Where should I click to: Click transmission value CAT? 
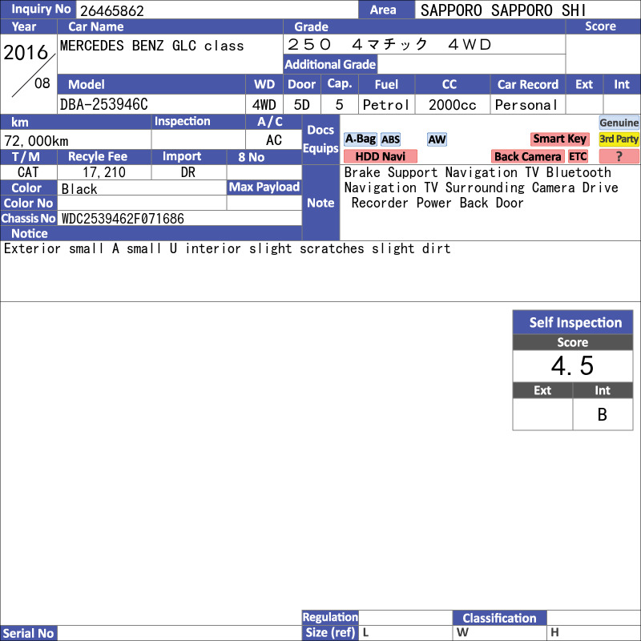click(28, 172)
